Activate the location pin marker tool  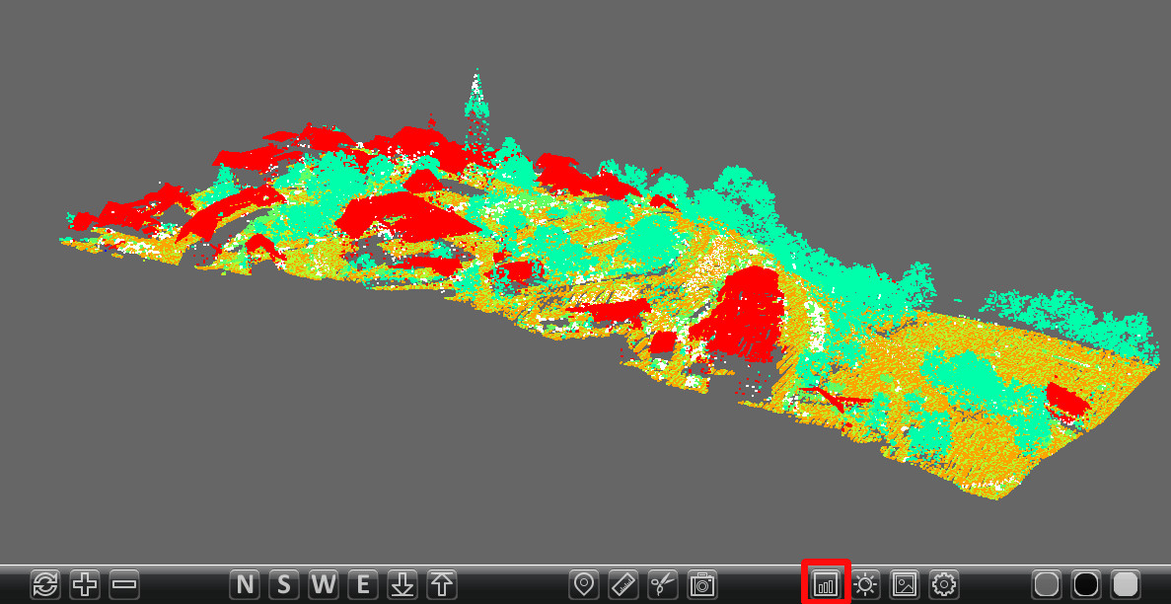pyautogui.click(x=584, y=584)
